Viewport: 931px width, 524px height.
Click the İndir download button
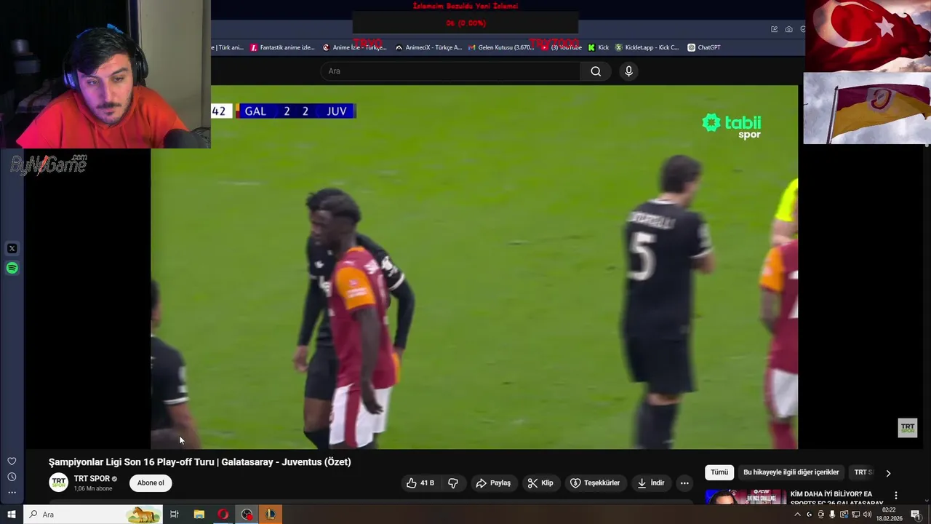click(651, 483)
